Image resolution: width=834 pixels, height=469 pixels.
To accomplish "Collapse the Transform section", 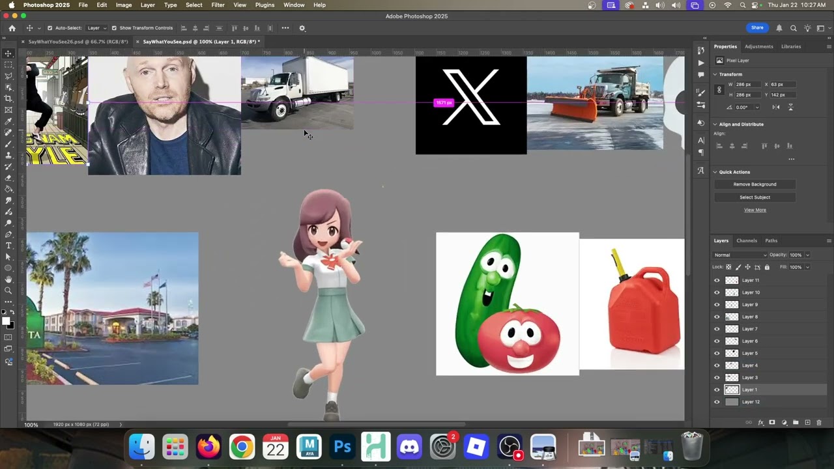I will 715,74.
